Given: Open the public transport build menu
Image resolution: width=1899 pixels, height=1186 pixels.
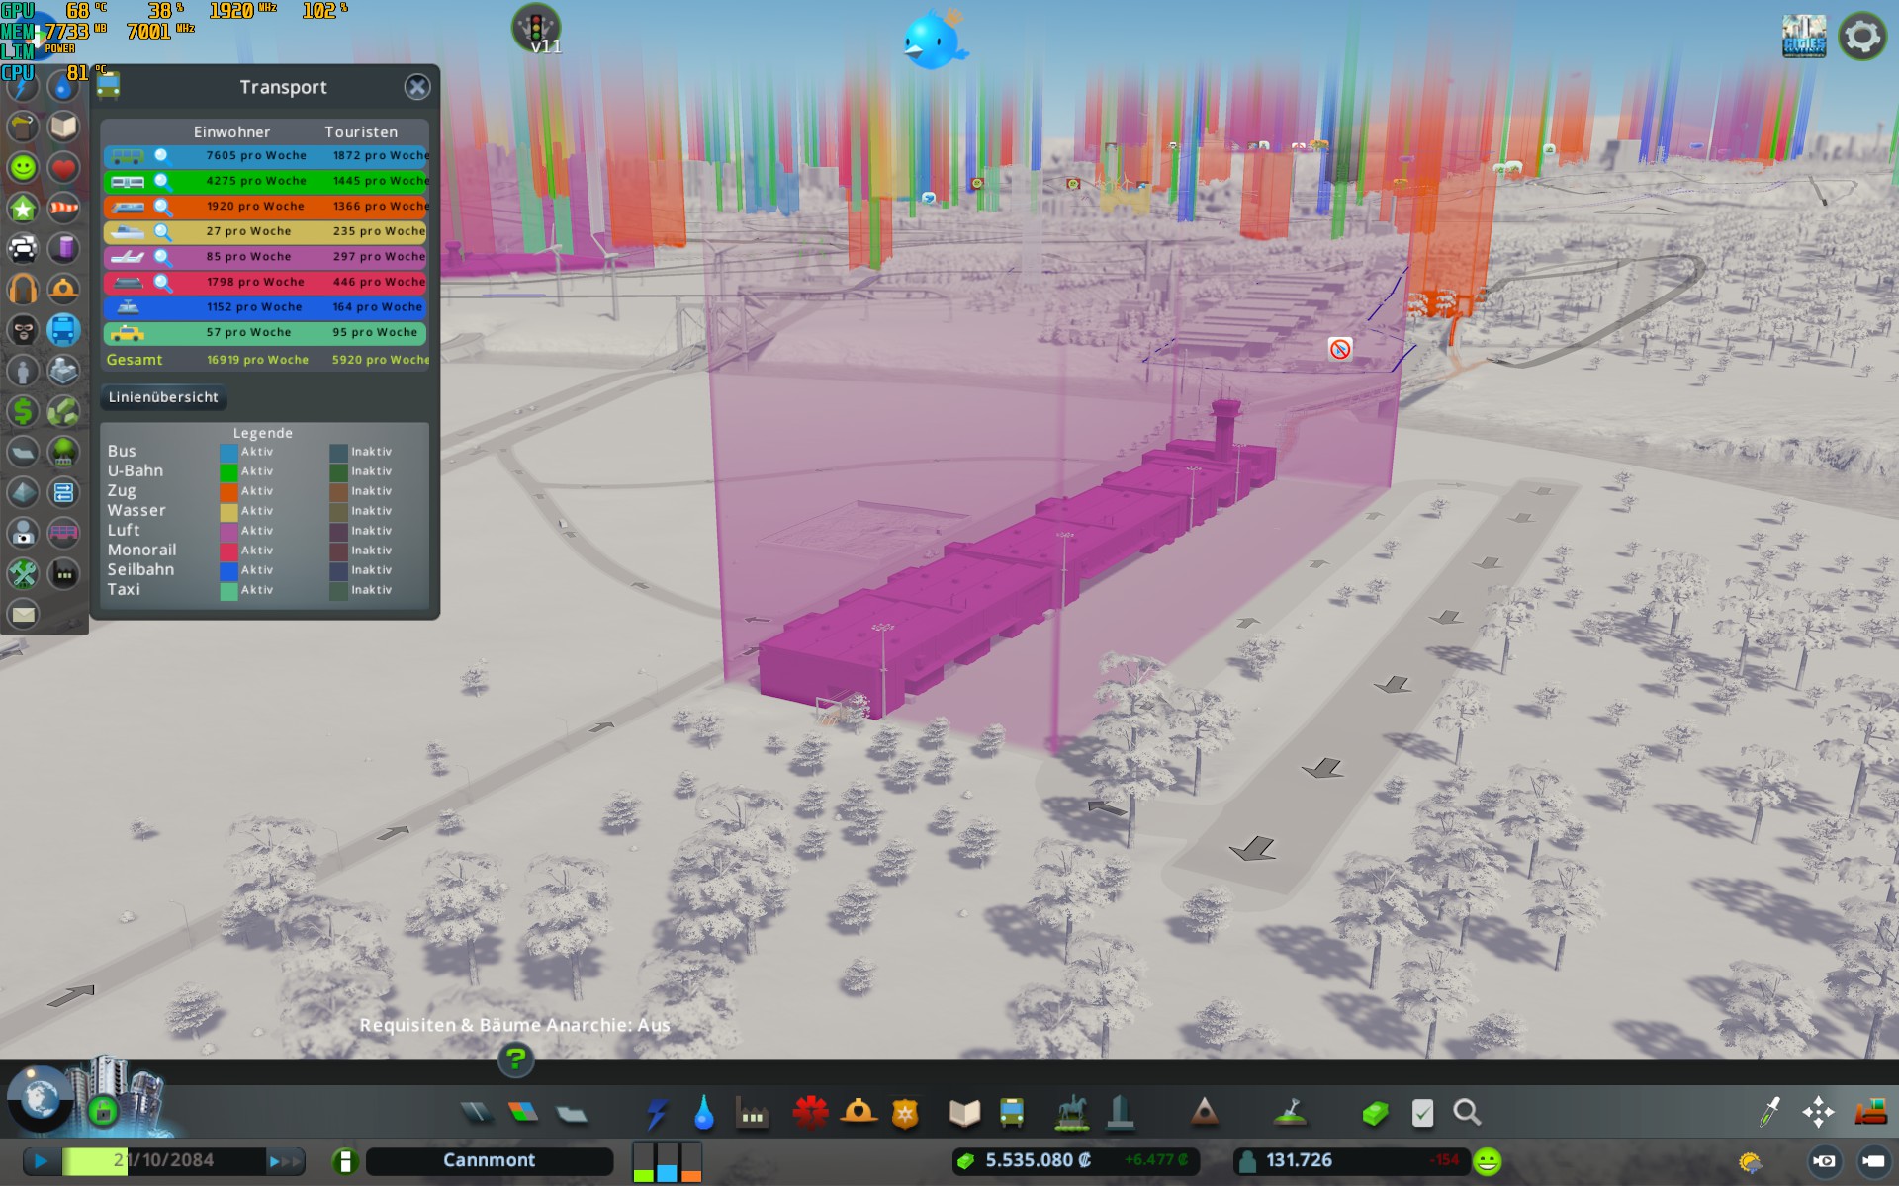Looking at the screenshot, I should 1011,1113.
